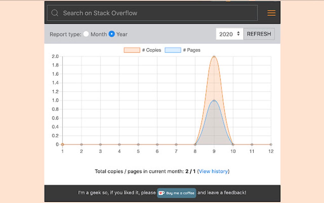Click the Stack Overflow search field
The height and width of the screenshot is (203, 324).
click(152, 13)
